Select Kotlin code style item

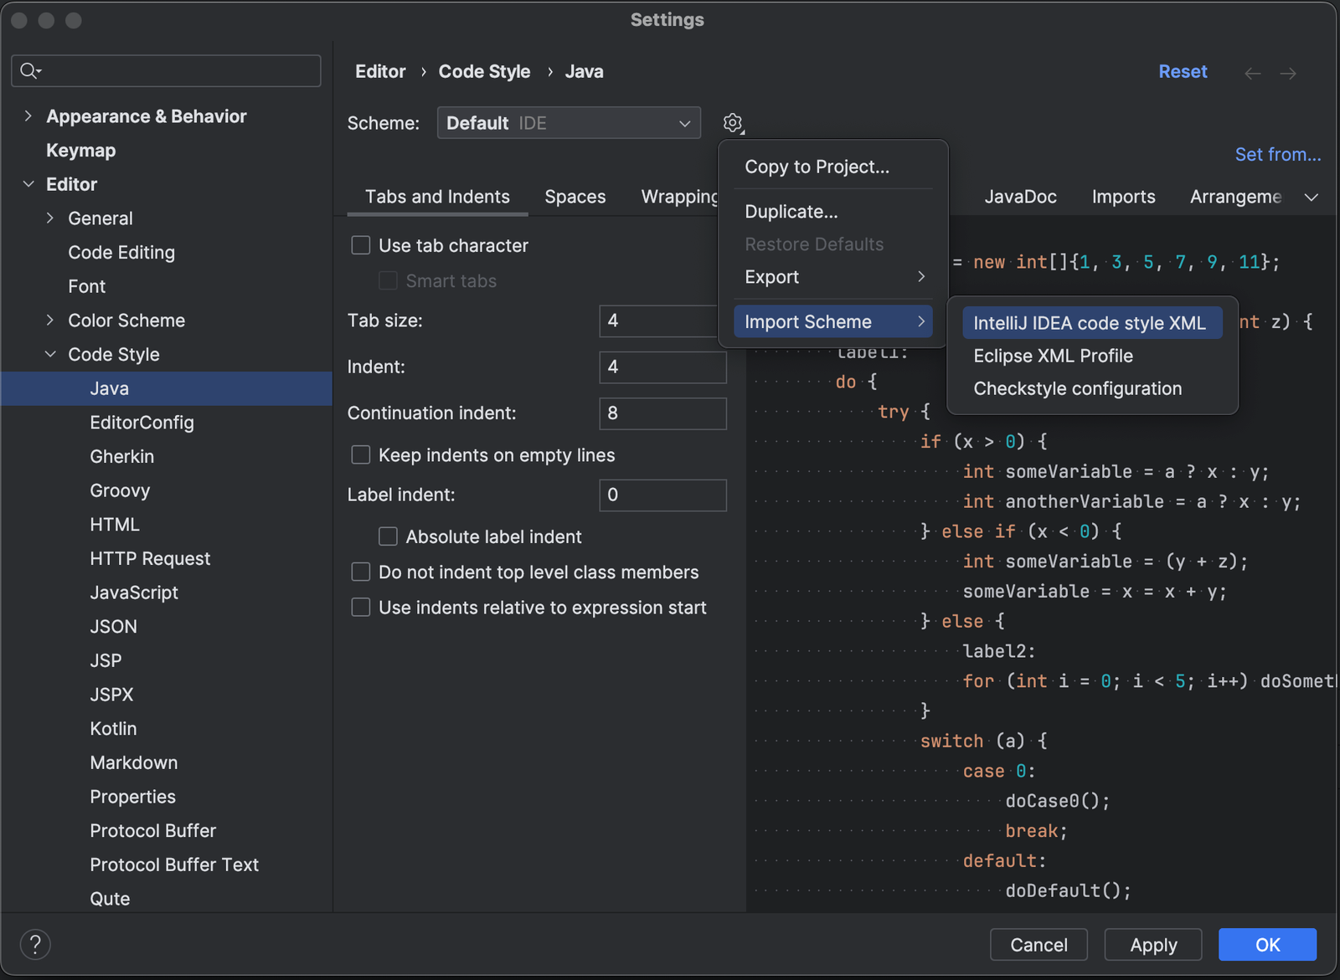[113, 729]
